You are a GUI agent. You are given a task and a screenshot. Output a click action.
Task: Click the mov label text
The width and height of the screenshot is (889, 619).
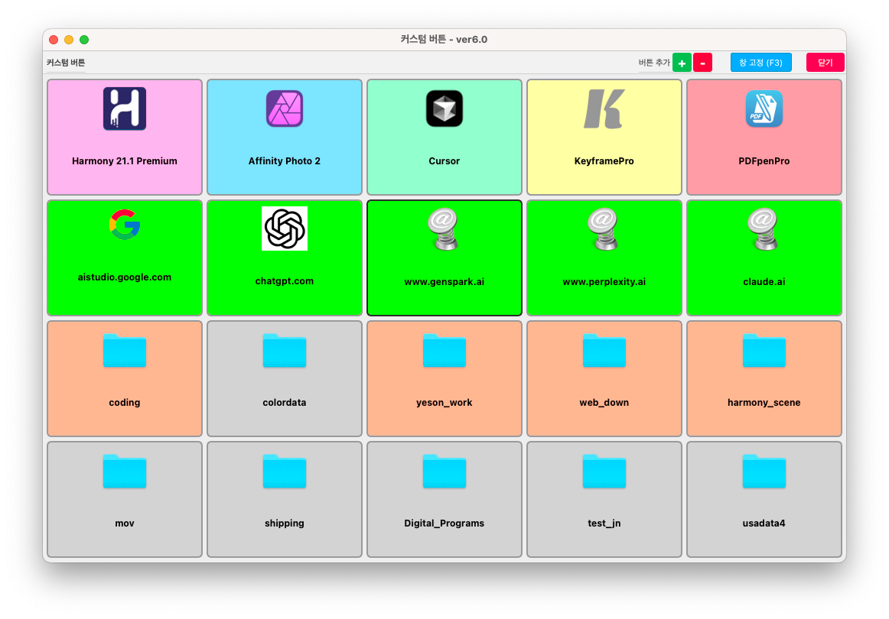point(125,523)
